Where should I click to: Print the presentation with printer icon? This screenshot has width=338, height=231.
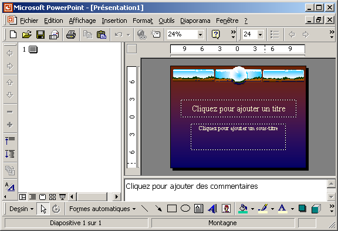71,35
